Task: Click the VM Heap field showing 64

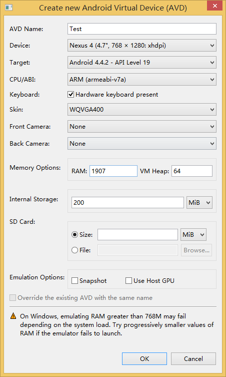Action: pyautogui.click(x=192, y=171)
